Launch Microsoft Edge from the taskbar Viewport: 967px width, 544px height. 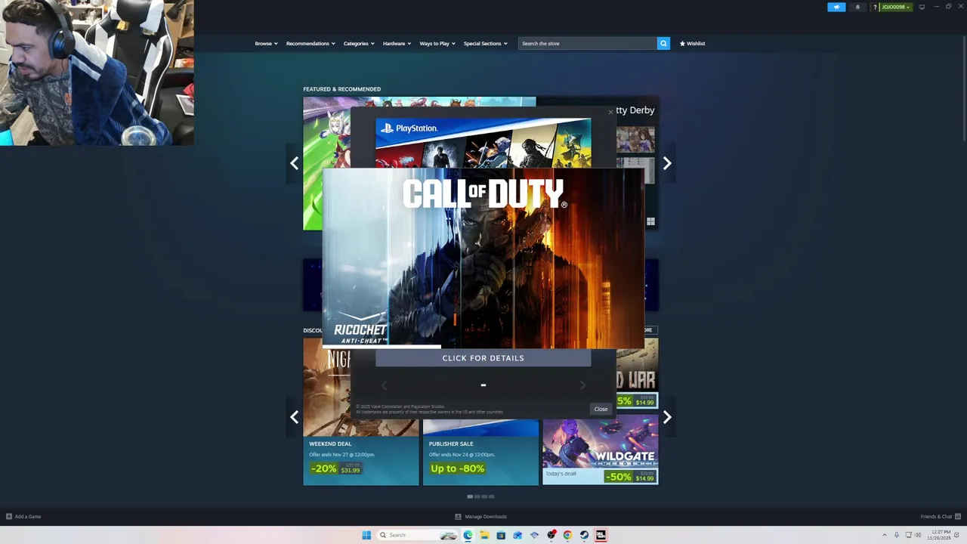tap(468, 535)
